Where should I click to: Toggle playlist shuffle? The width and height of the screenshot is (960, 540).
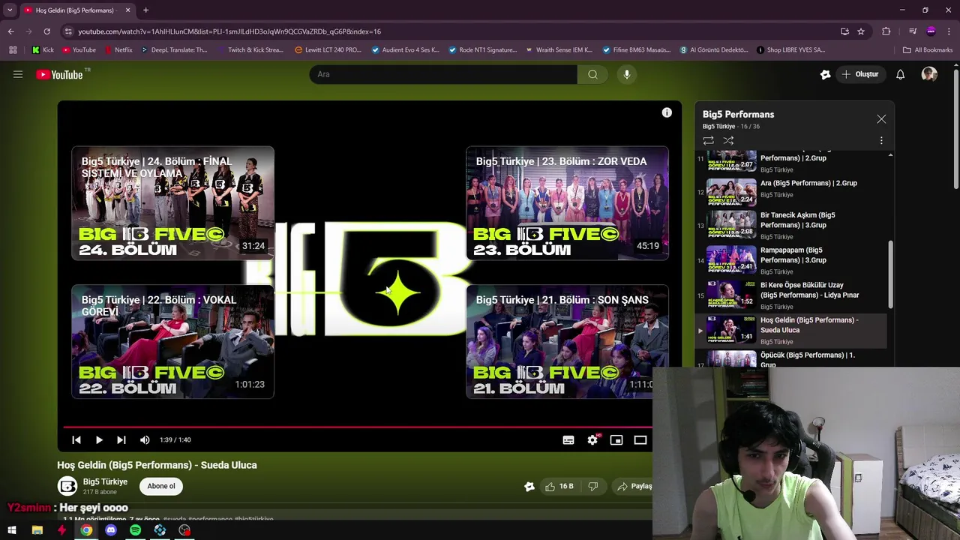pos(728,140)
